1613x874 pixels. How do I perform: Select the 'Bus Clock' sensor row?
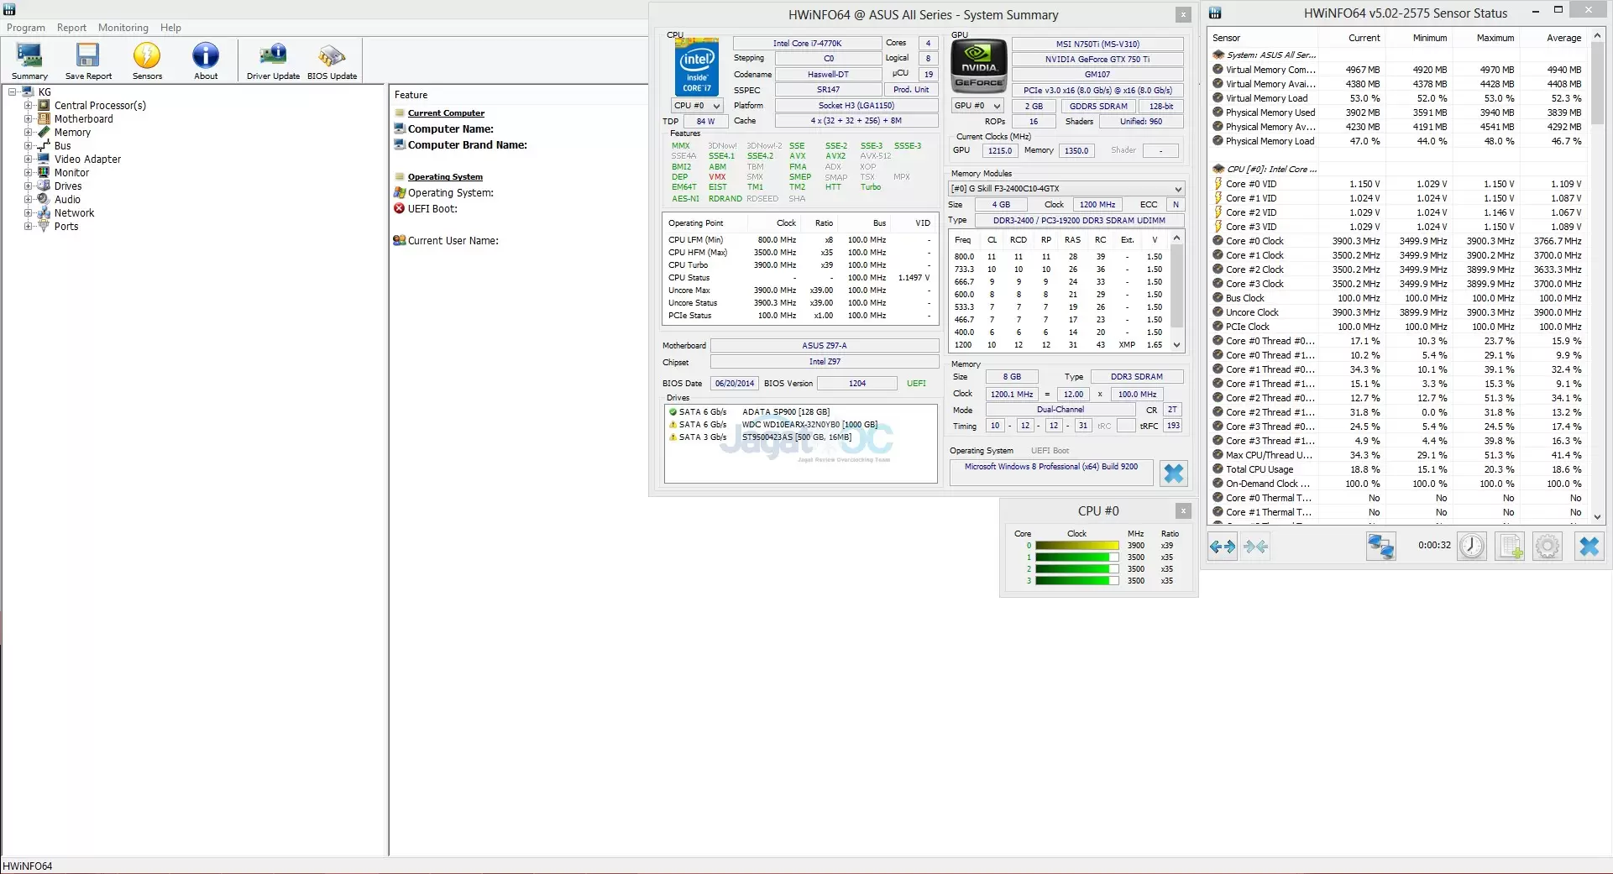1398,298
